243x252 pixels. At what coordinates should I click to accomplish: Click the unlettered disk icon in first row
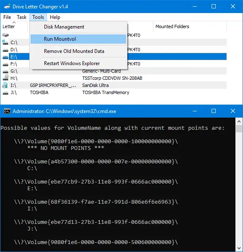(x=5, y=35)
